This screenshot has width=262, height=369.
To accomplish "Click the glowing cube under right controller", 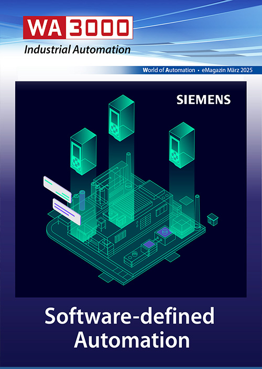I will (181, 225).
